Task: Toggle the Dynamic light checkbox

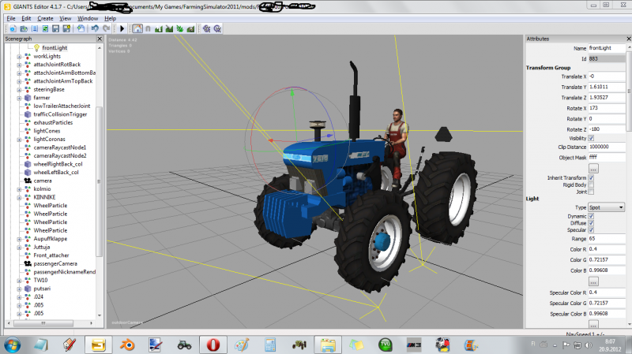Action: (591, 216)
